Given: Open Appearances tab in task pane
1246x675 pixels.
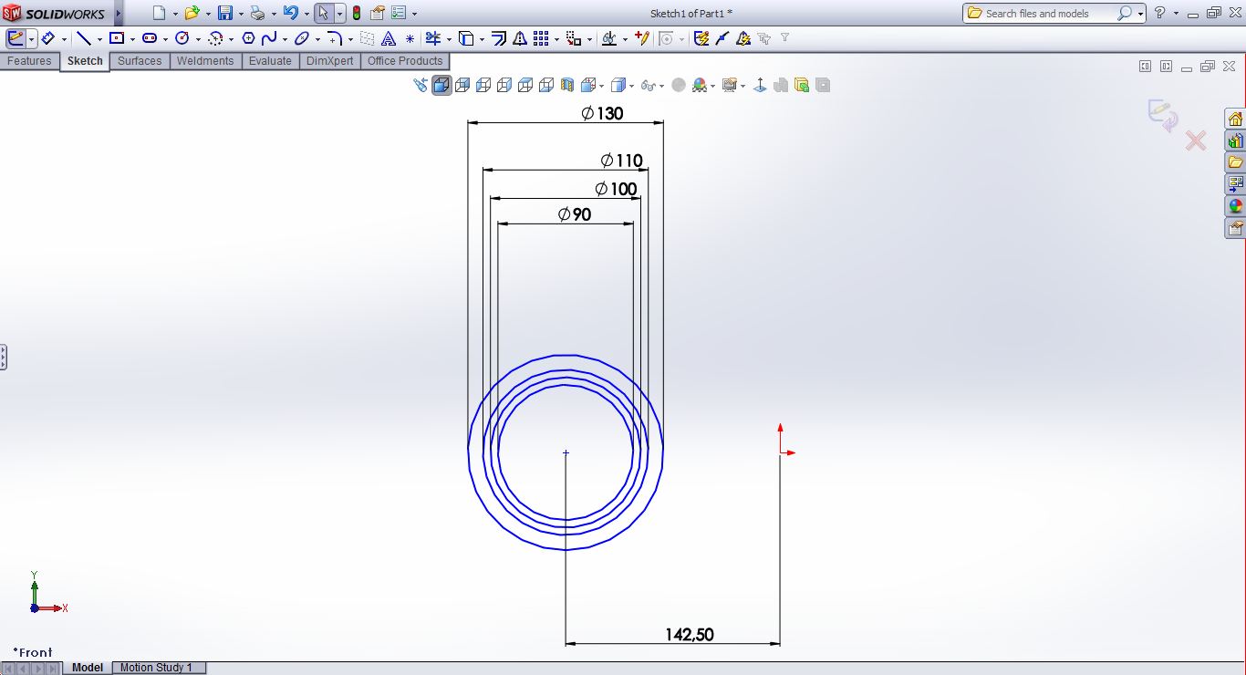Looking at the screenshot, I should coord(1235,206).
